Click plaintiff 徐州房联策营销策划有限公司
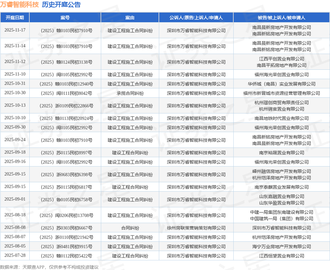Screen dimensions: 330x270 point(196,228)
